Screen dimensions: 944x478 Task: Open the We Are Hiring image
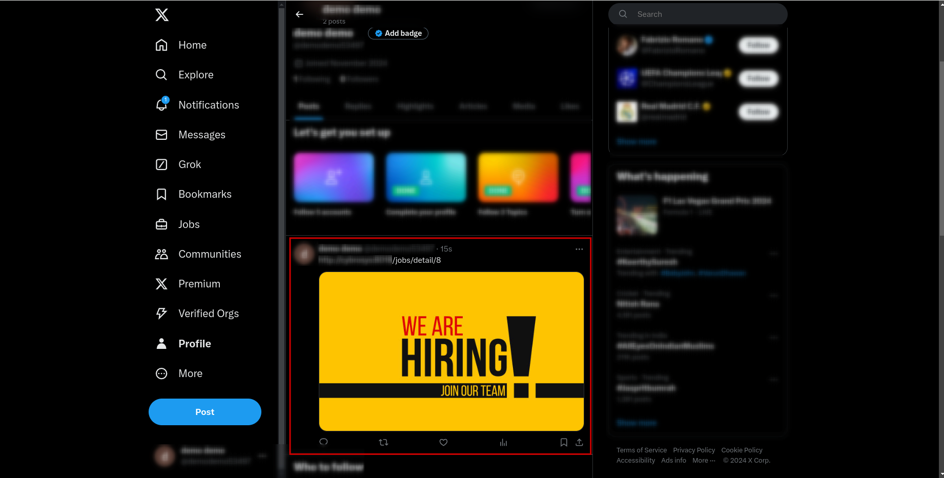click(x=452, y=351)
